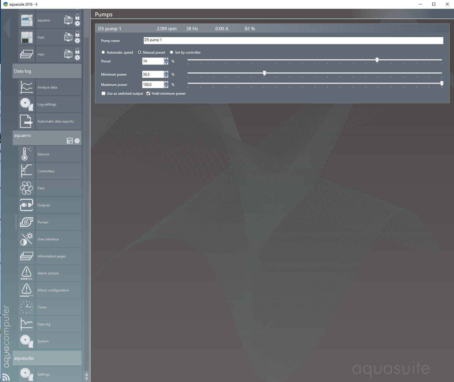Click the Minimum power value field

coord(153,74)
